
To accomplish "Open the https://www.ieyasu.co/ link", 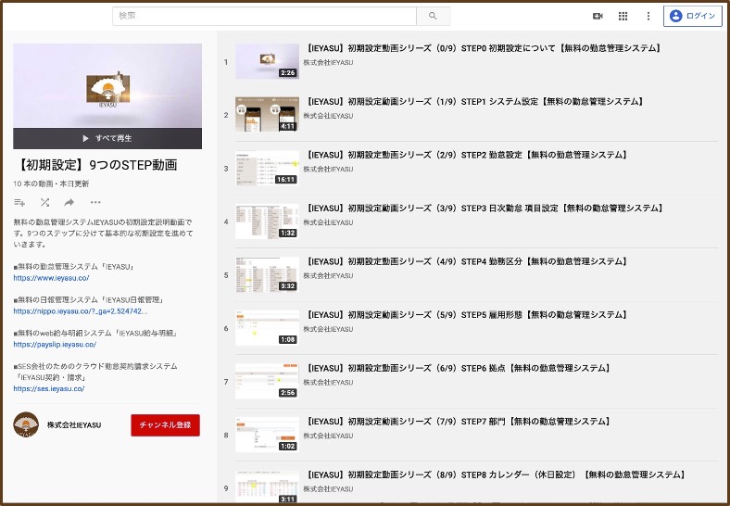I will click(x=51, y=278).
